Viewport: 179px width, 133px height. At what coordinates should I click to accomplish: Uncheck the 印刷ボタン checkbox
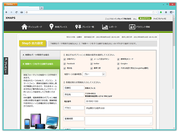coord(65,59)
